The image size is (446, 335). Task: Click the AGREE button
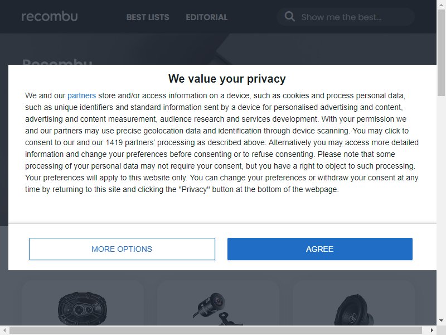coord(319,249)
